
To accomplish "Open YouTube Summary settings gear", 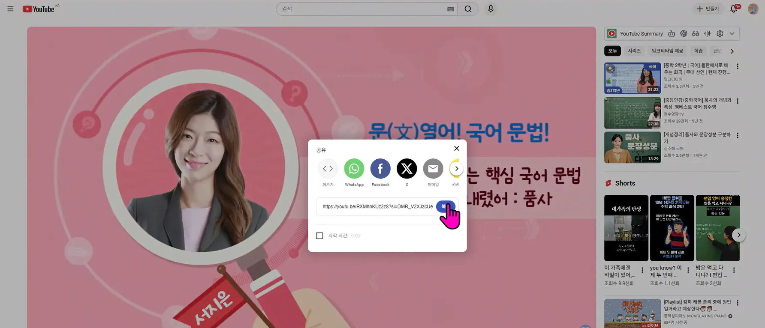I will tap(720, 33).
